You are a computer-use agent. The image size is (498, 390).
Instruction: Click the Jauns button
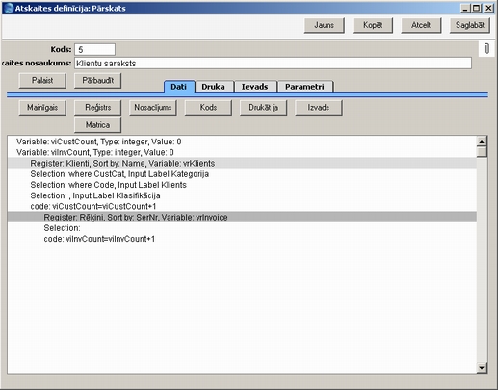coord(325,25)
